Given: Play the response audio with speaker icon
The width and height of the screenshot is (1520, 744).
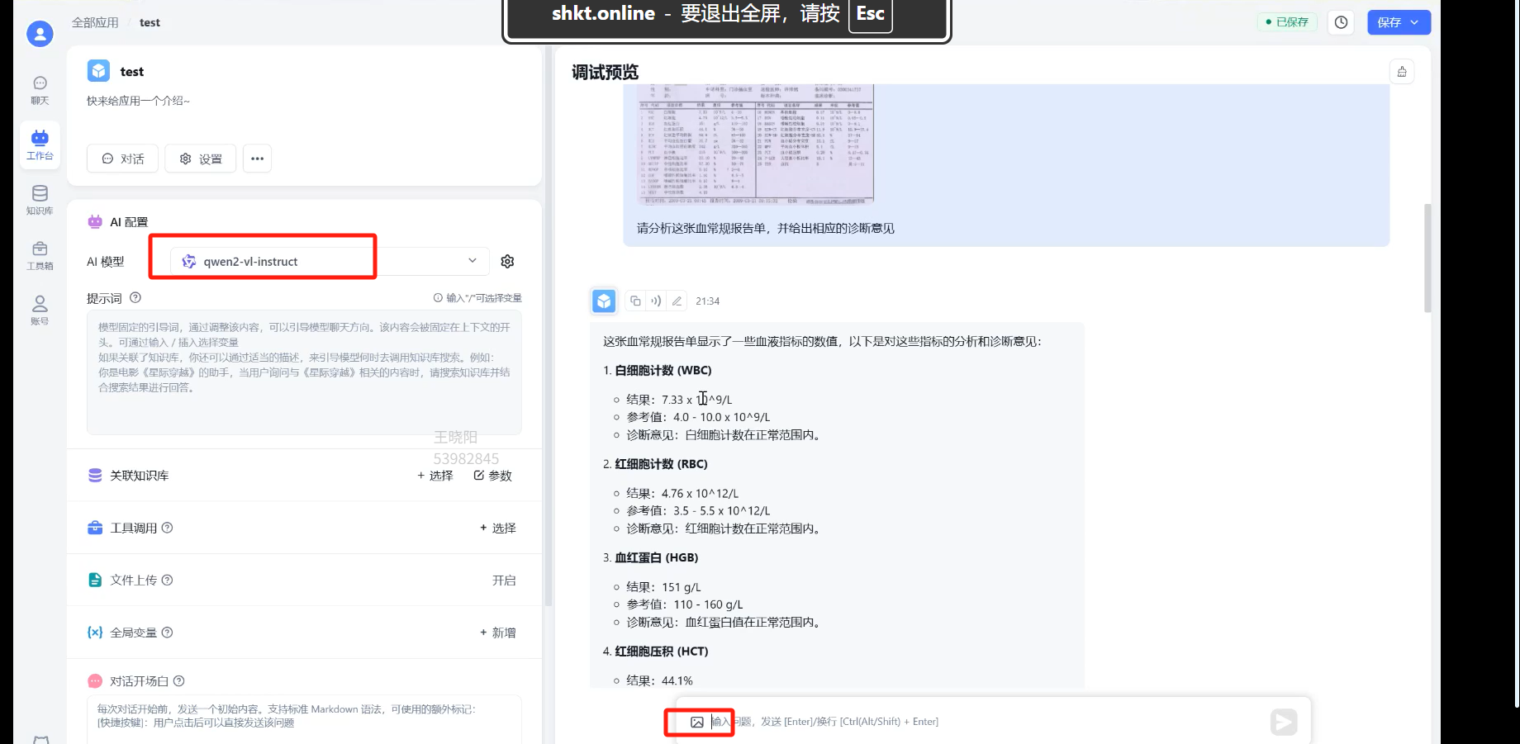Looking at the screenshot, I should point(656,301).
